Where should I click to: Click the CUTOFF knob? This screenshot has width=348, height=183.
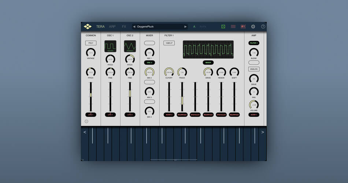pos(169,72)
